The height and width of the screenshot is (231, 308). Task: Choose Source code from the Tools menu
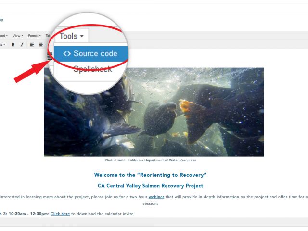point(91,53)
